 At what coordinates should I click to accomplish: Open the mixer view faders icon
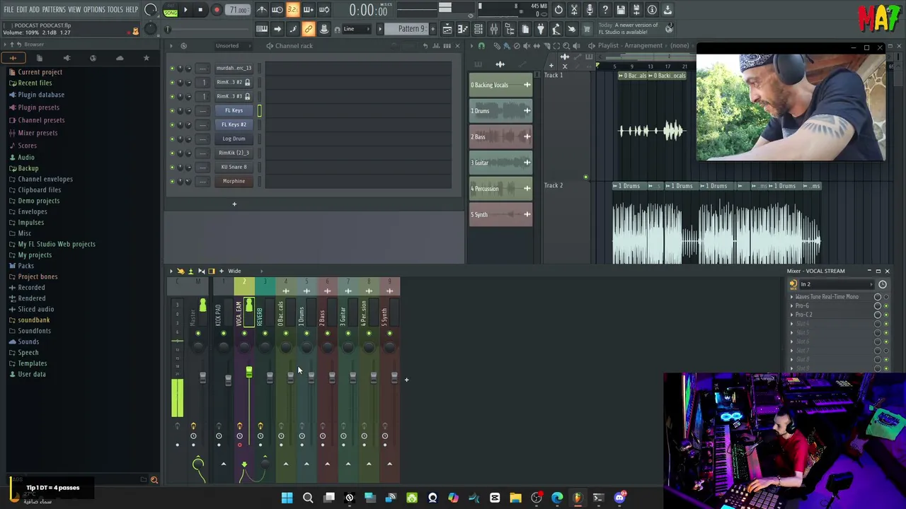pos(493,29)
